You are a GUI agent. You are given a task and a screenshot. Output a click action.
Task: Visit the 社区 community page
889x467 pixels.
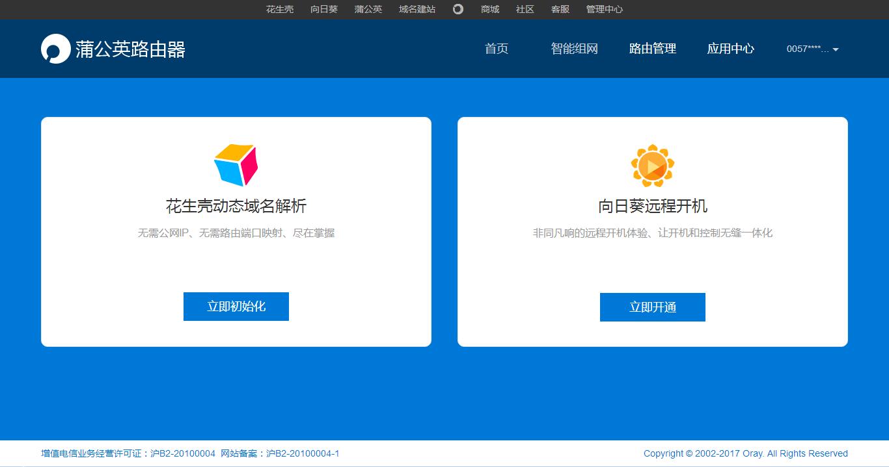click(525, 9)
